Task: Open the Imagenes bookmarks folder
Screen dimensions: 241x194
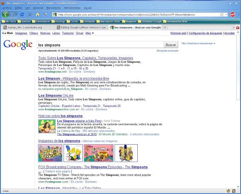Action: (x=129, y=21)
